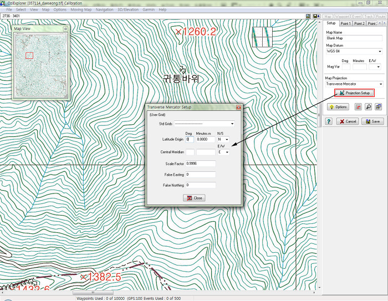The width and height of the screenshot is (388, 301).
Task: Click the map image icon on toolbar
Action: click(308, 16)
